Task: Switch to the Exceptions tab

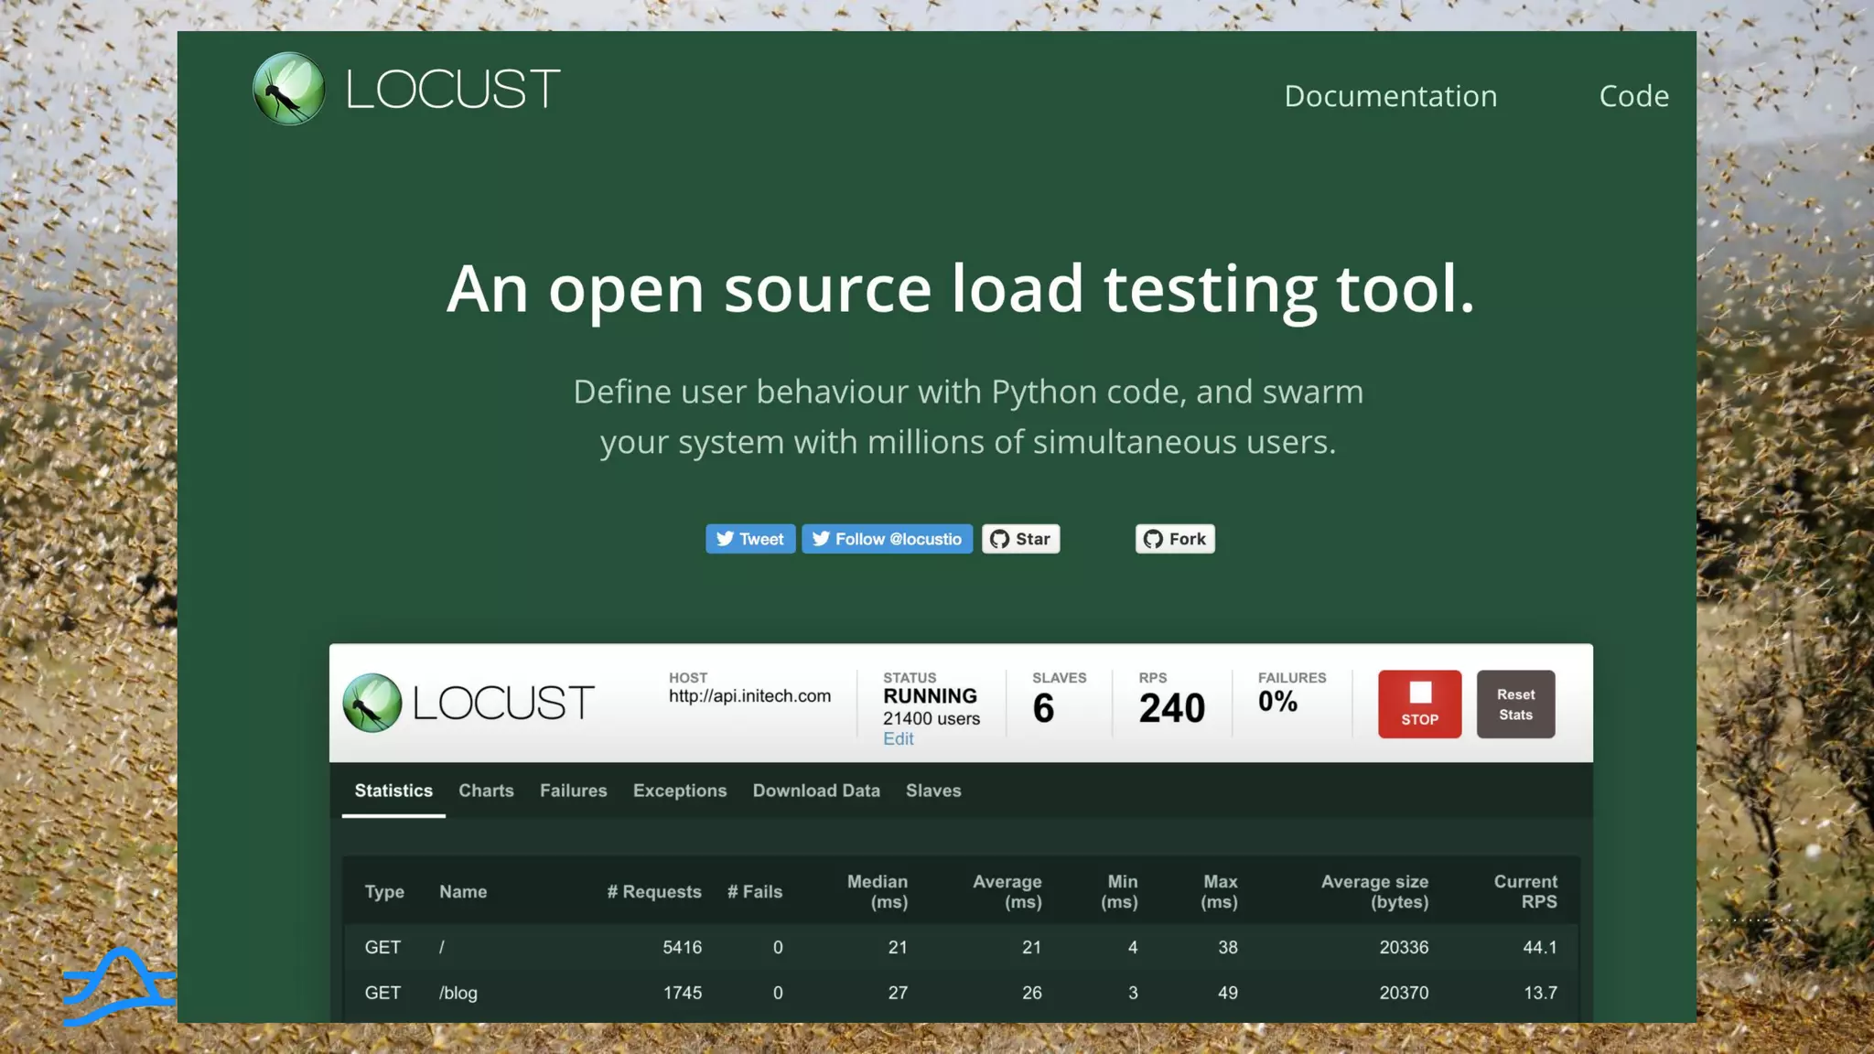Action: pyautogui.click(x=679, y=790)
